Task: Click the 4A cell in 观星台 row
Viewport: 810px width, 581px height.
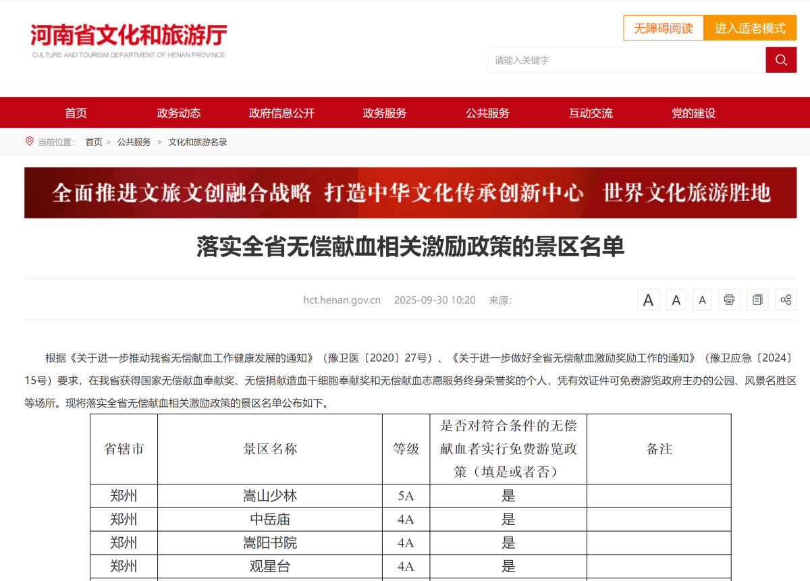Action: 406,567
